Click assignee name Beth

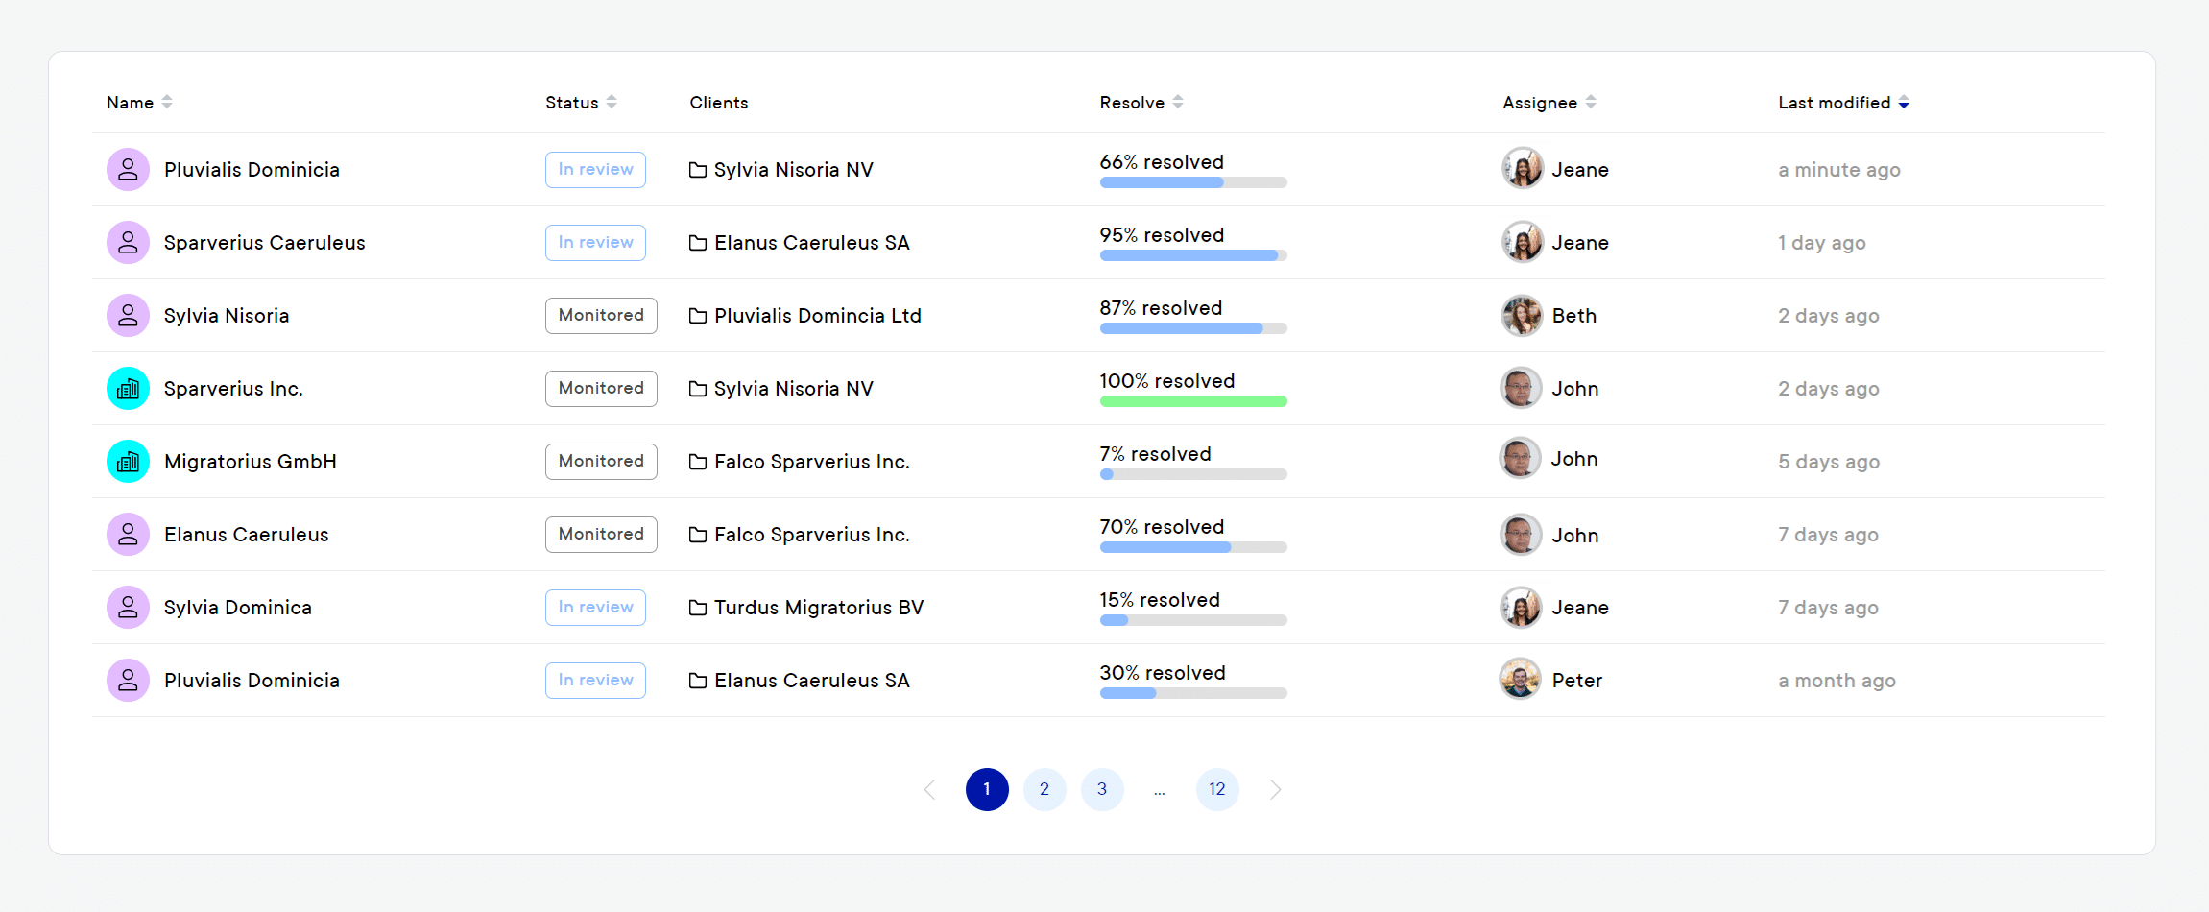(x=1574, y=316)
